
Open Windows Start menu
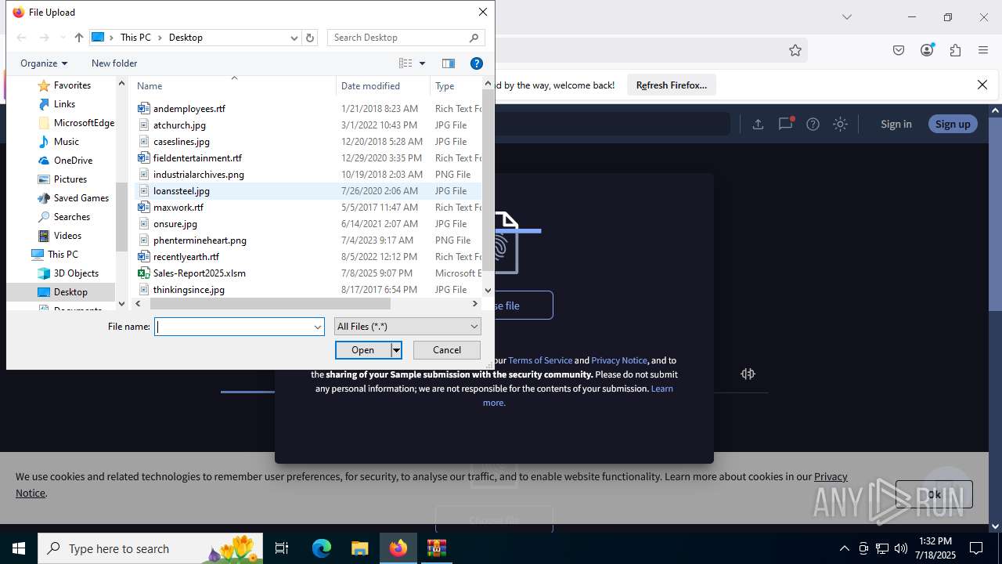tap(19, 548)
